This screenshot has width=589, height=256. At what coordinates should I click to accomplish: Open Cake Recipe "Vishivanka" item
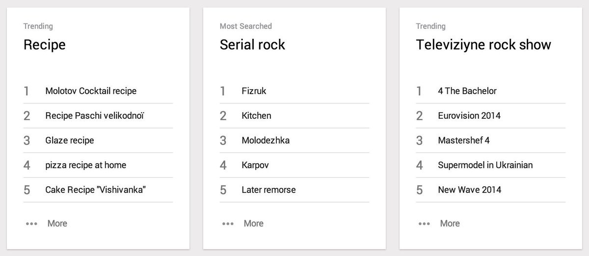click(x=95, y=190)
